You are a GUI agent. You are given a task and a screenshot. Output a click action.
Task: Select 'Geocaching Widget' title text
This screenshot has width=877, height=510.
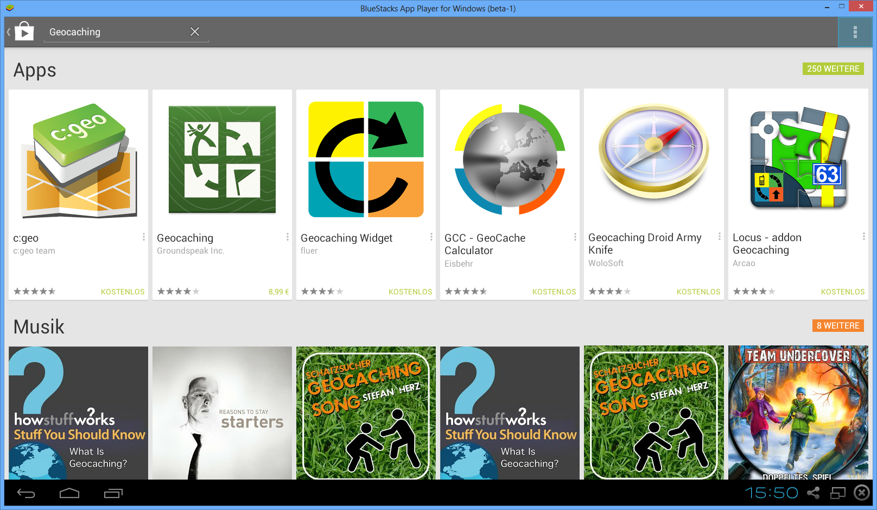(x=346, y=238)
